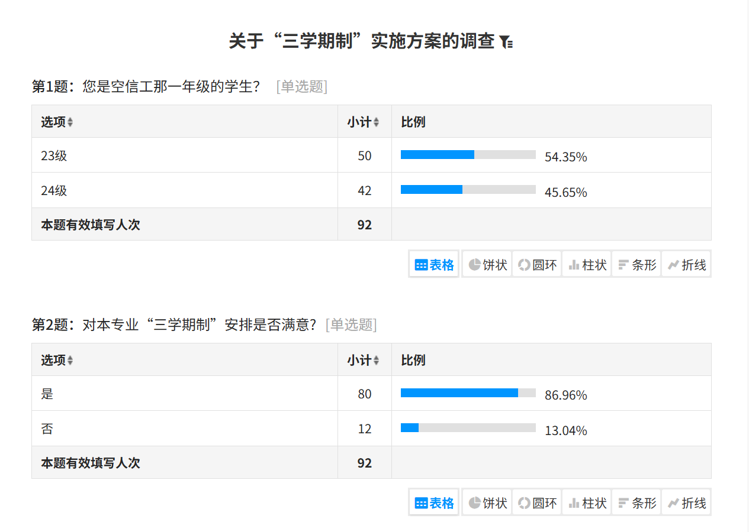Select 圆环 donut chart view for question 1
The height and width of the screenshot is (532, 749).
click(x=537, y=264)
